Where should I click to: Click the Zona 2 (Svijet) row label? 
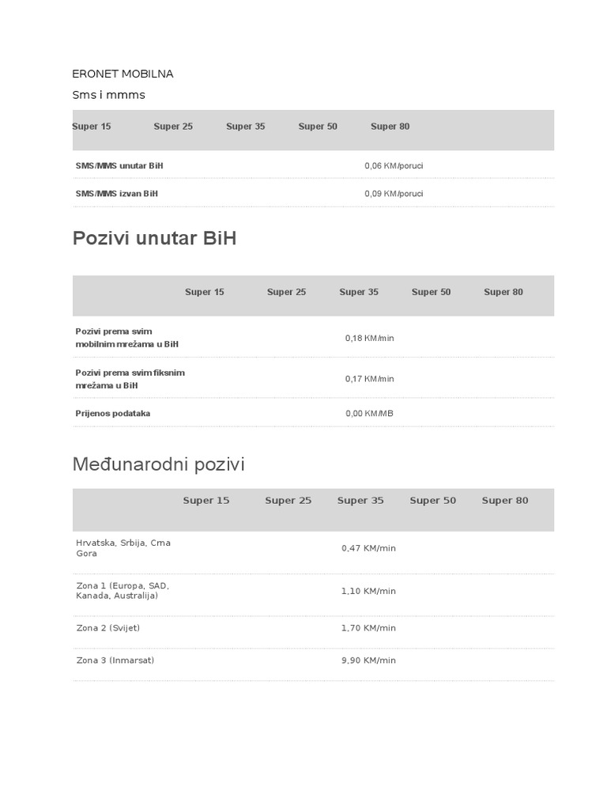coord(108,628)
